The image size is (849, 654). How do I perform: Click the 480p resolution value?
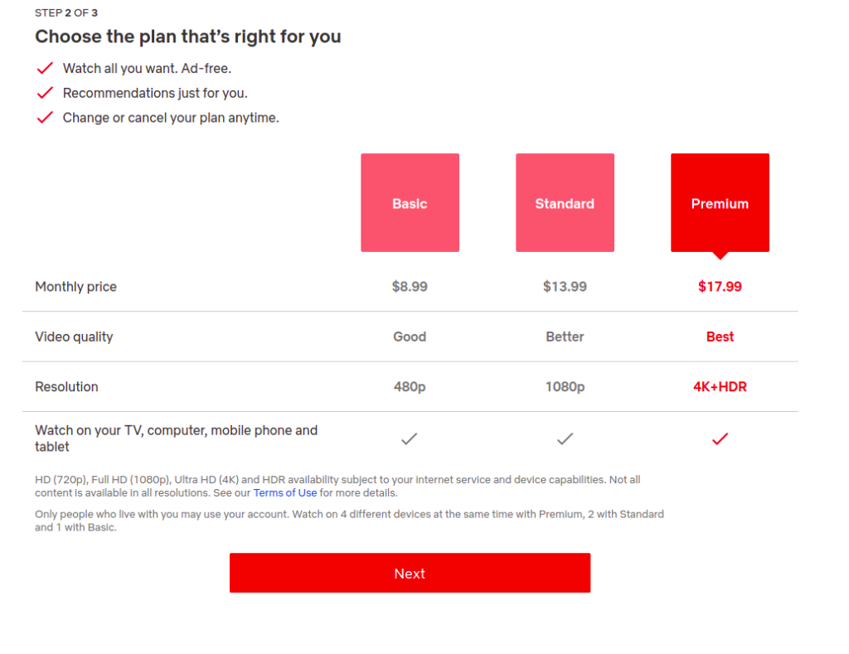(410, 386)
